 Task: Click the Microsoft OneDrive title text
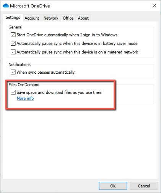click(x=30, y=6)
